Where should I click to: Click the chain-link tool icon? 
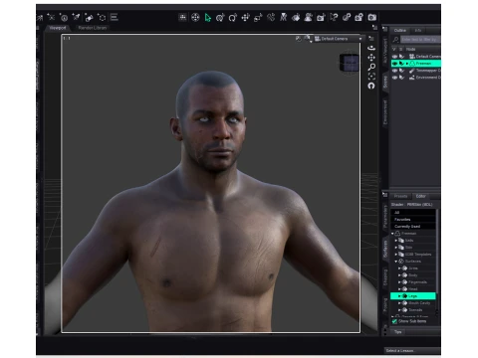coord(347,18)
